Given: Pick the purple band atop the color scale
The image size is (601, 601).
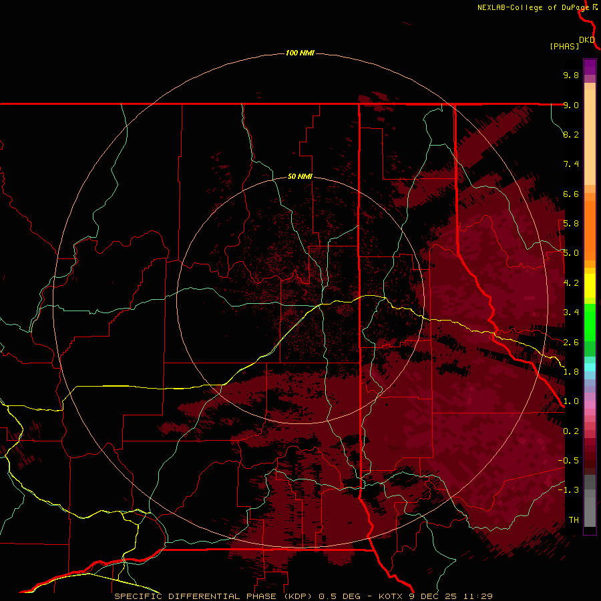Looking at the screenshot, I should tap(590, 67).
